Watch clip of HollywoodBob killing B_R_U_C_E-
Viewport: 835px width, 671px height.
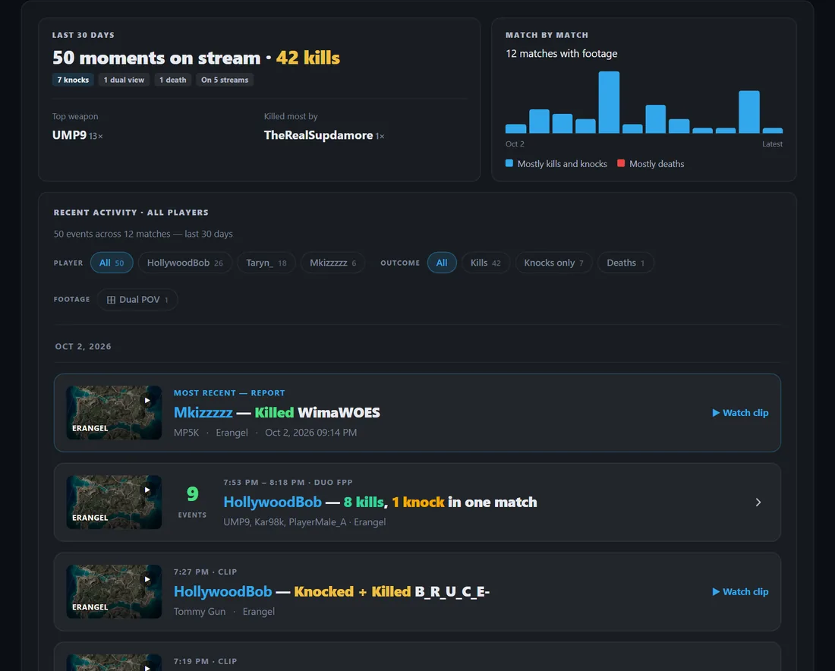740,591
